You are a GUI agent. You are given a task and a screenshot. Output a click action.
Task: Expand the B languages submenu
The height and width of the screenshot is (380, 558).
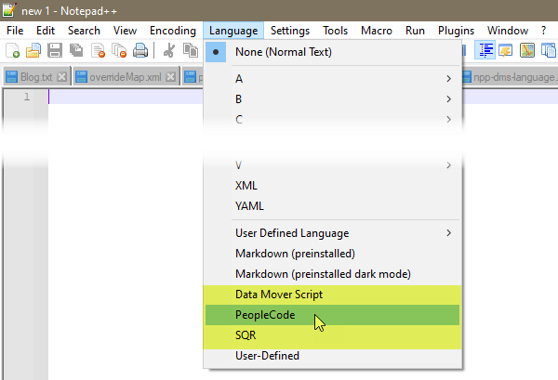332,98
